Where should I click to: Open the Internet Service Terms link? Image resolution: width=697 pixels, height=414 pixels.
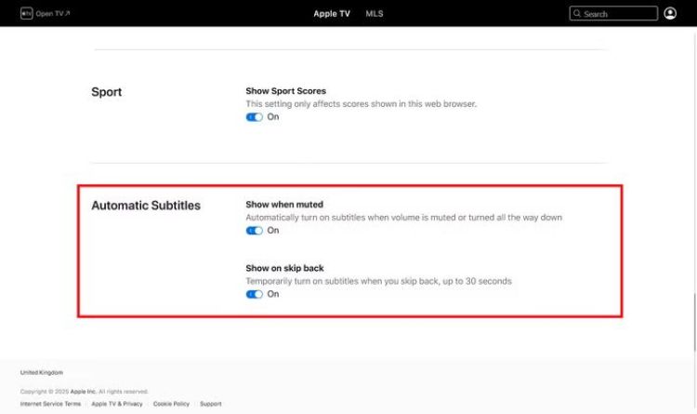[51, 404]
